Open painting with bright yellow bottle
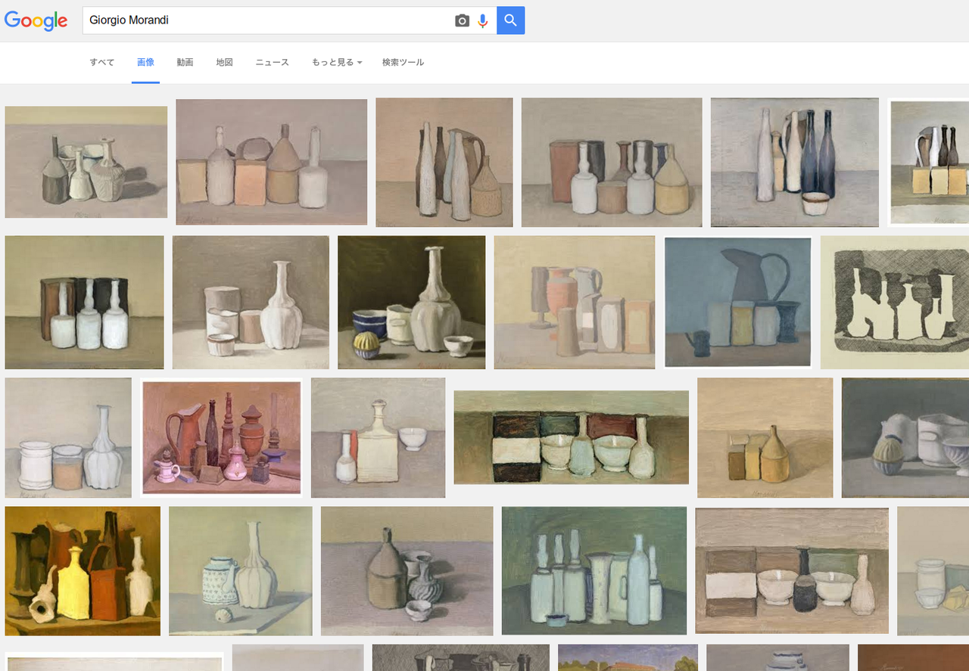This screenshot has height=671, width=969. (83, 570)
